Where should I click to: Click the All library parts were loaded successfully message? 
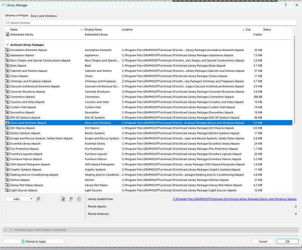[x=40, y=230]
